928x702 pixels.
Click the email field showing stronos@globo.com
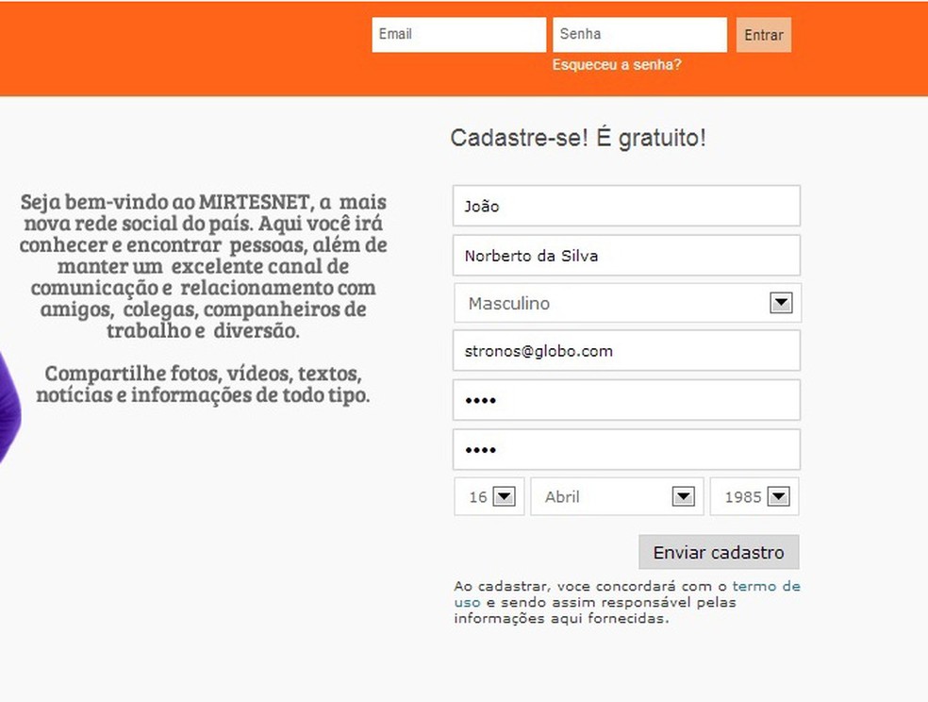(626, 350)
